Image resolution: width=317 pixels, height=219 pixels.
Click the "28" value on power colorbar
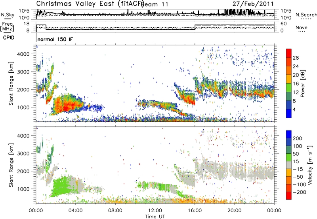click(296, 58)
